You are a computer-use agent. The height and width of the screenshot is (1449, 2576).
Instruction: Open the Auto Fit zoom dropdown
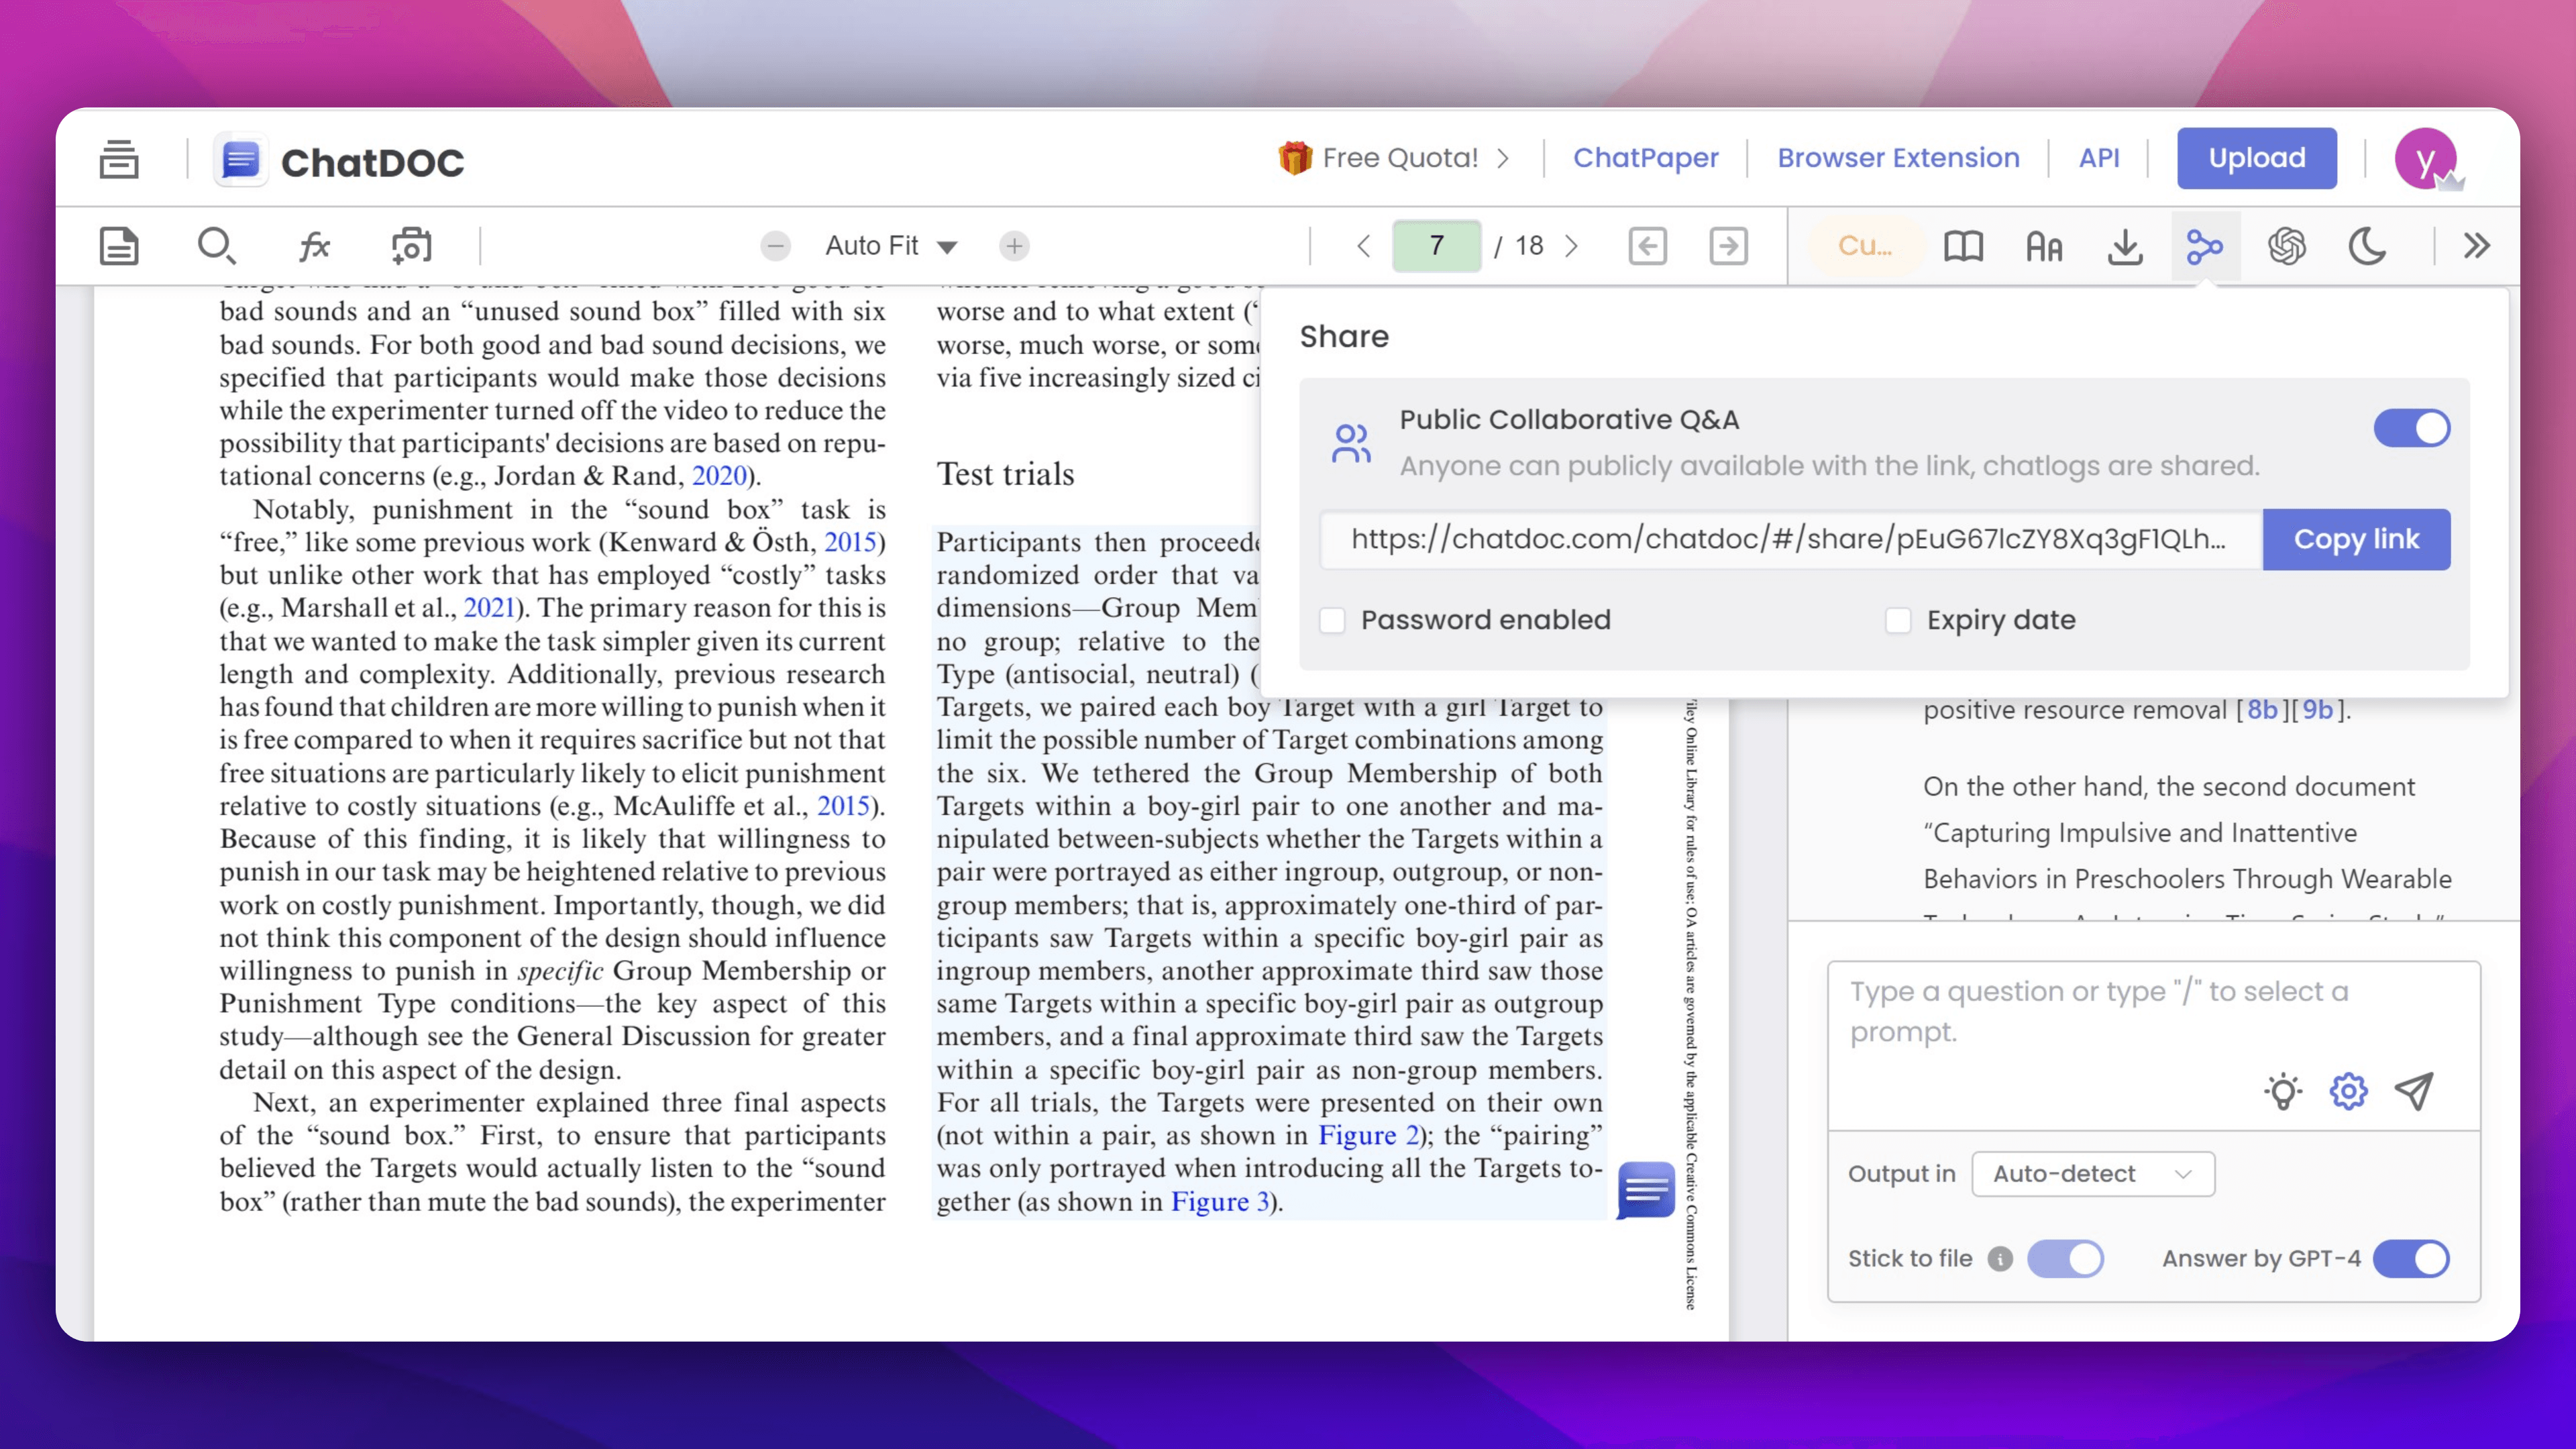pos(890,245)
